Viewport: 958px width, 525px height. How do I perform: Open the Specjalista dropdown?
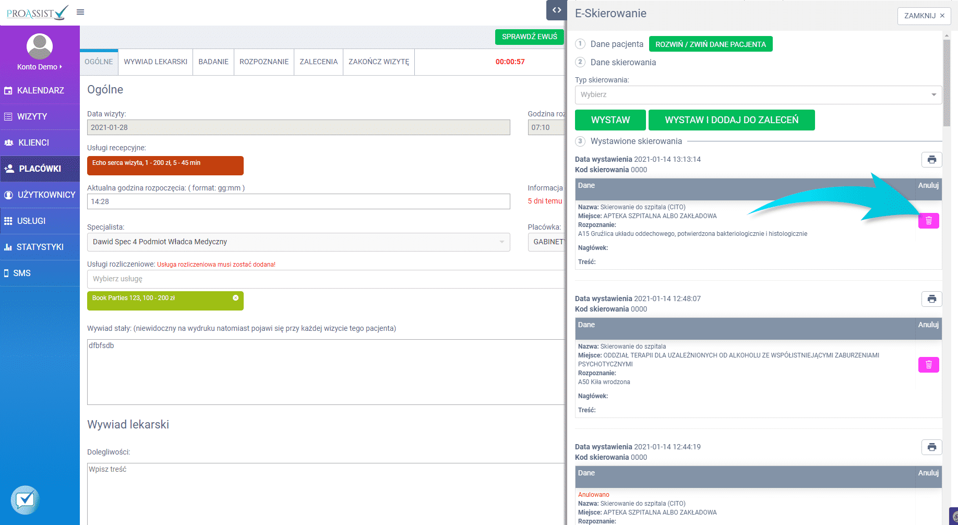pos(298,242)
